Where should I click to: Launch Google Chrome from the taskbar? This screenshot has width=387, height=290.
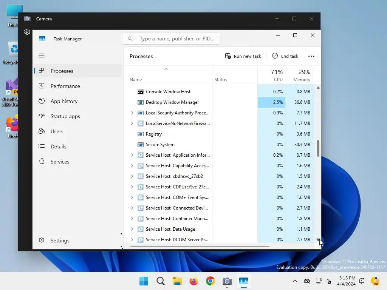coord(210,281)
